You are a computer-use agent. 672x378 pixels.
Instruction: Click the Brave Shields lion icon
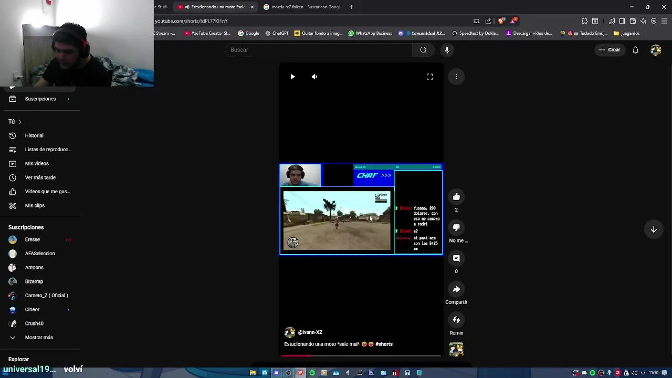(x=501, y=21)
